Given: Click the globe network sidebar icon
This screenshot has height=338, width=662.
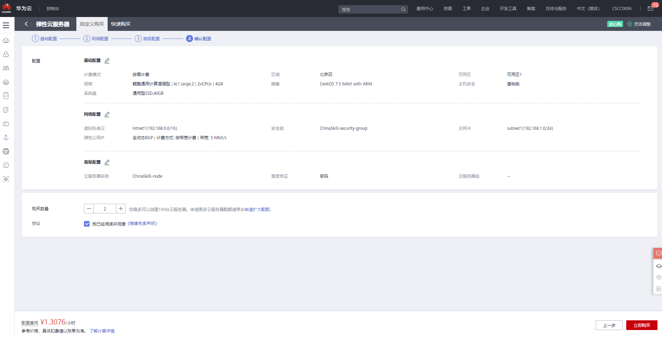Looking at the screenshot, I should coord(6,151).
